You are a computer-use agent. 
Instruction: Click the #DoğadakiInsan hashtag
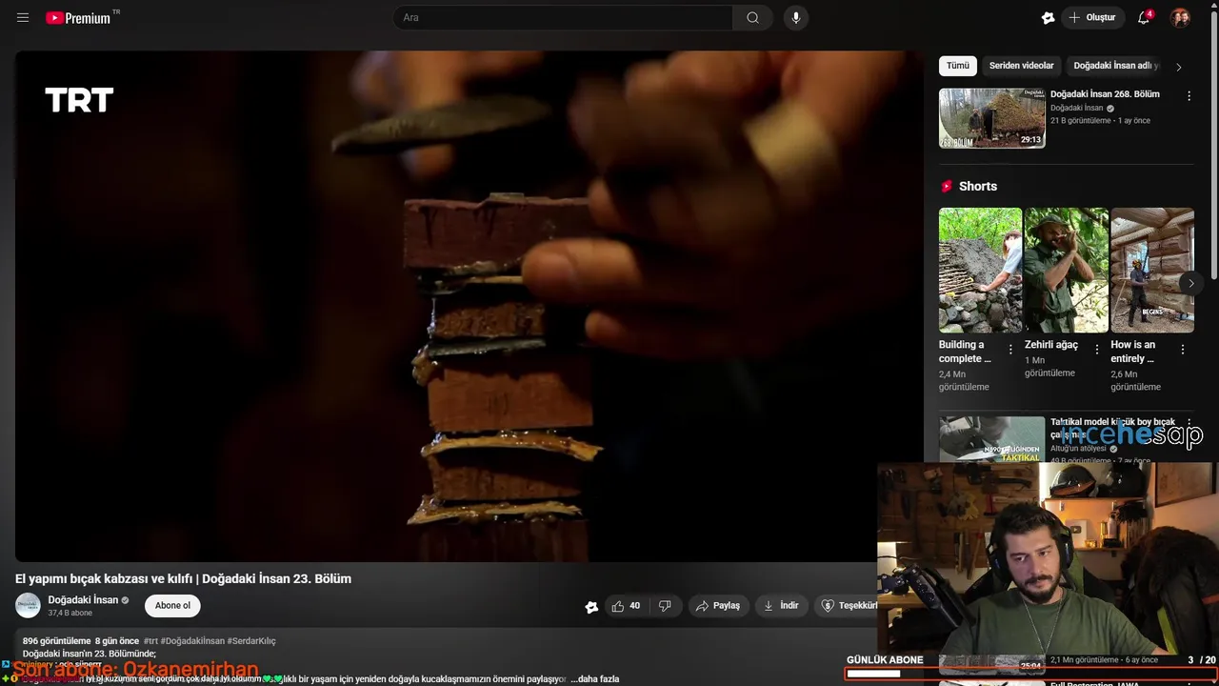click(x=192, y=641)
